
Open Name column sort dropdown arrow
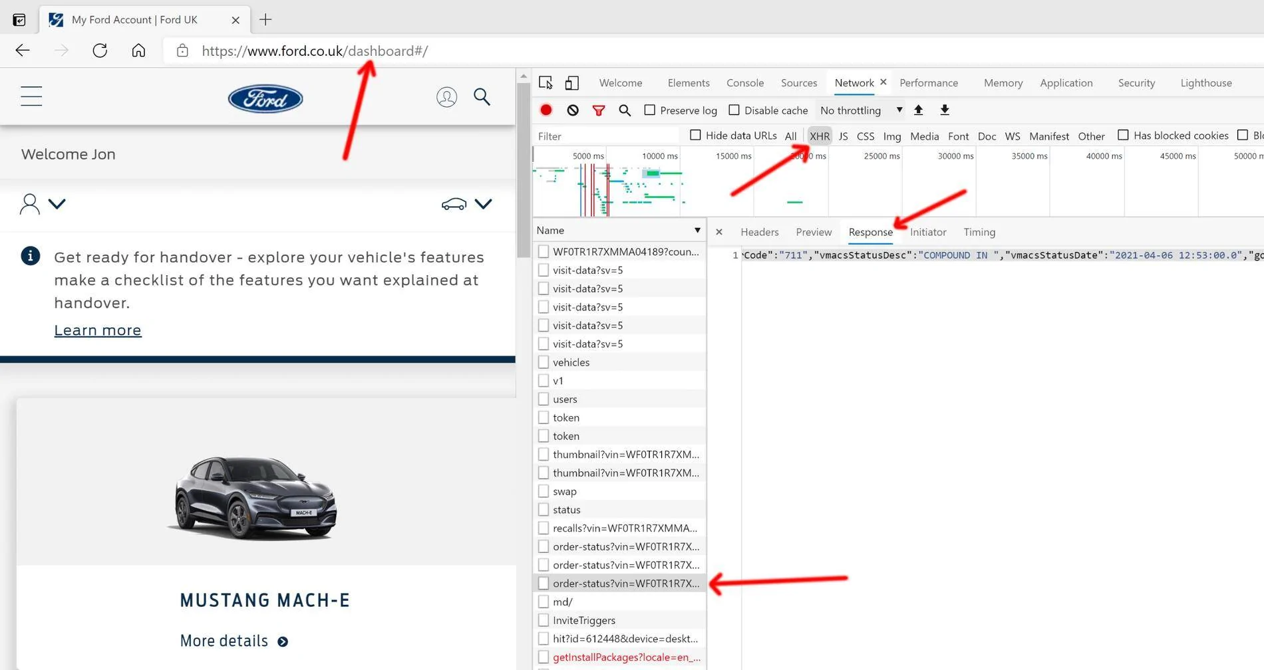[697, 230]
